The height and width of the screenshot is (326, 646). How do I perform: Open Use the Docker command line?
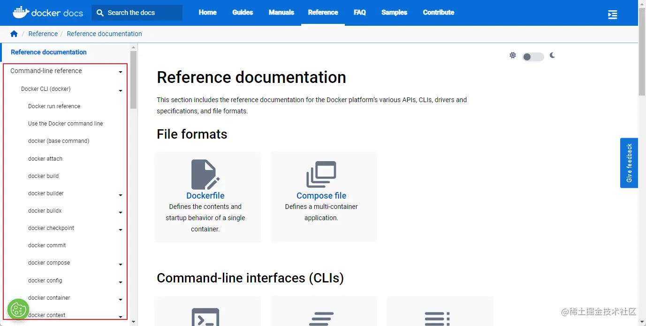65,124
